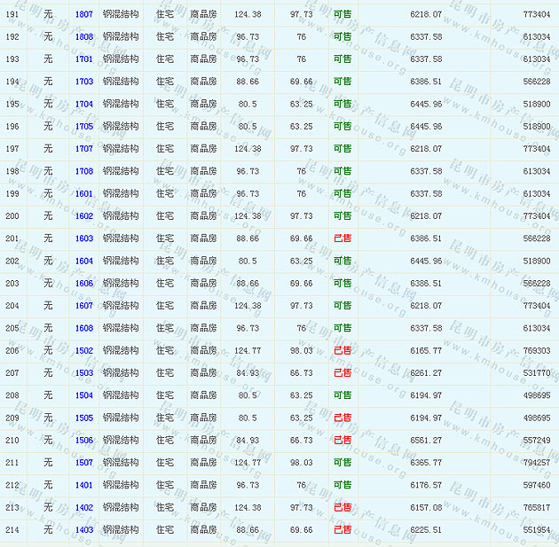Click room link 1401

click(x=84, y=485)
